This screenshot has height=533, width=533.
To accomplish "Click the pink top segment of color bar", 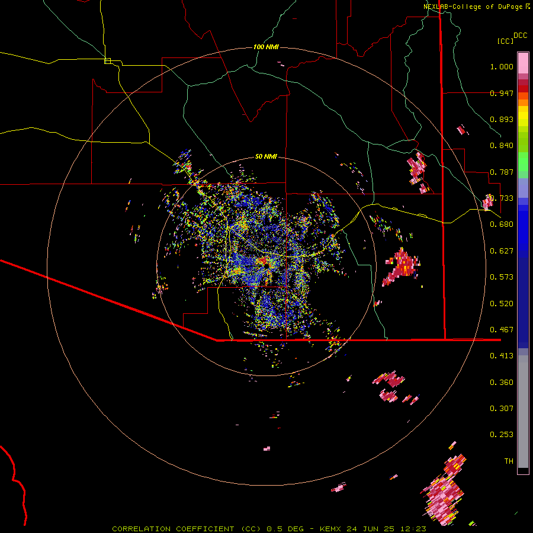I will tap(523, 63).
